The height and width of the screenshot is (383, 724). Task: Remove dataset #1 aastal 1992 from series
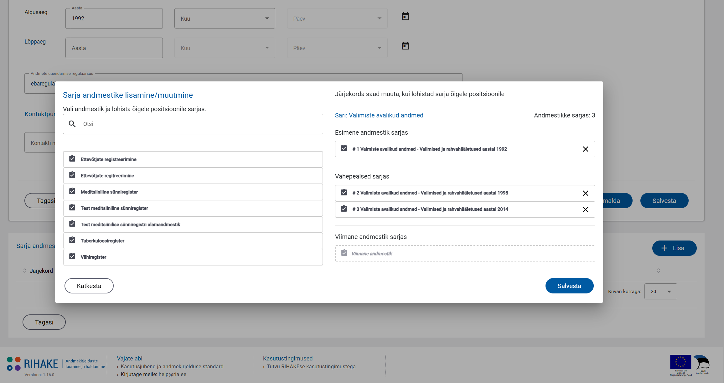pos(585,149)
